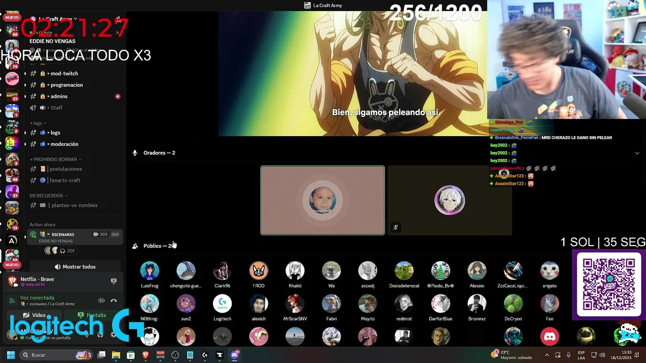Collapse the stage view chevron

(637, 153)
